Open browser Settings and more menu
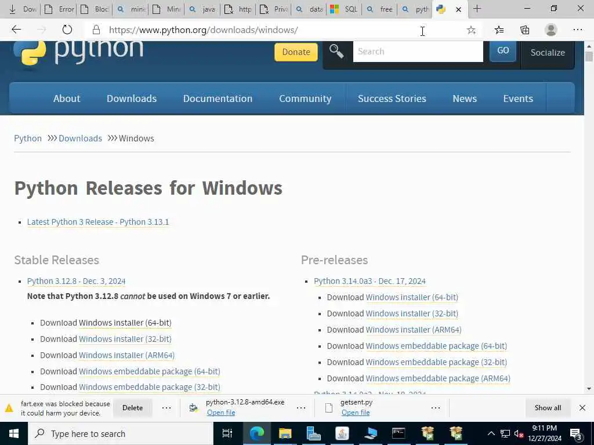Image resolution: width=594 pixels, height=445 pixels. click(577, 30)
